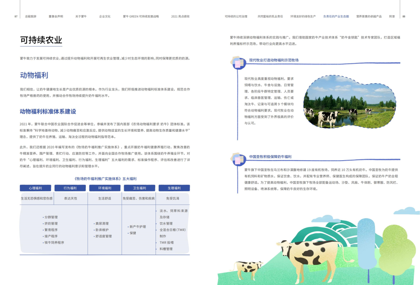The height and width of the screenshot is (285, 420).
Task: Select the 生理福利 table header button
Action: click(x=174, y=188)
